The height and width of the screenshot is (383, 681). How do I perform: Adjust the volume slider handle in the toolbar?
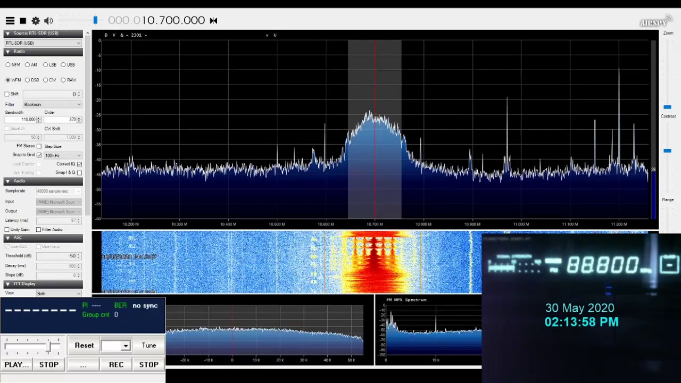[x=95, y=20]
